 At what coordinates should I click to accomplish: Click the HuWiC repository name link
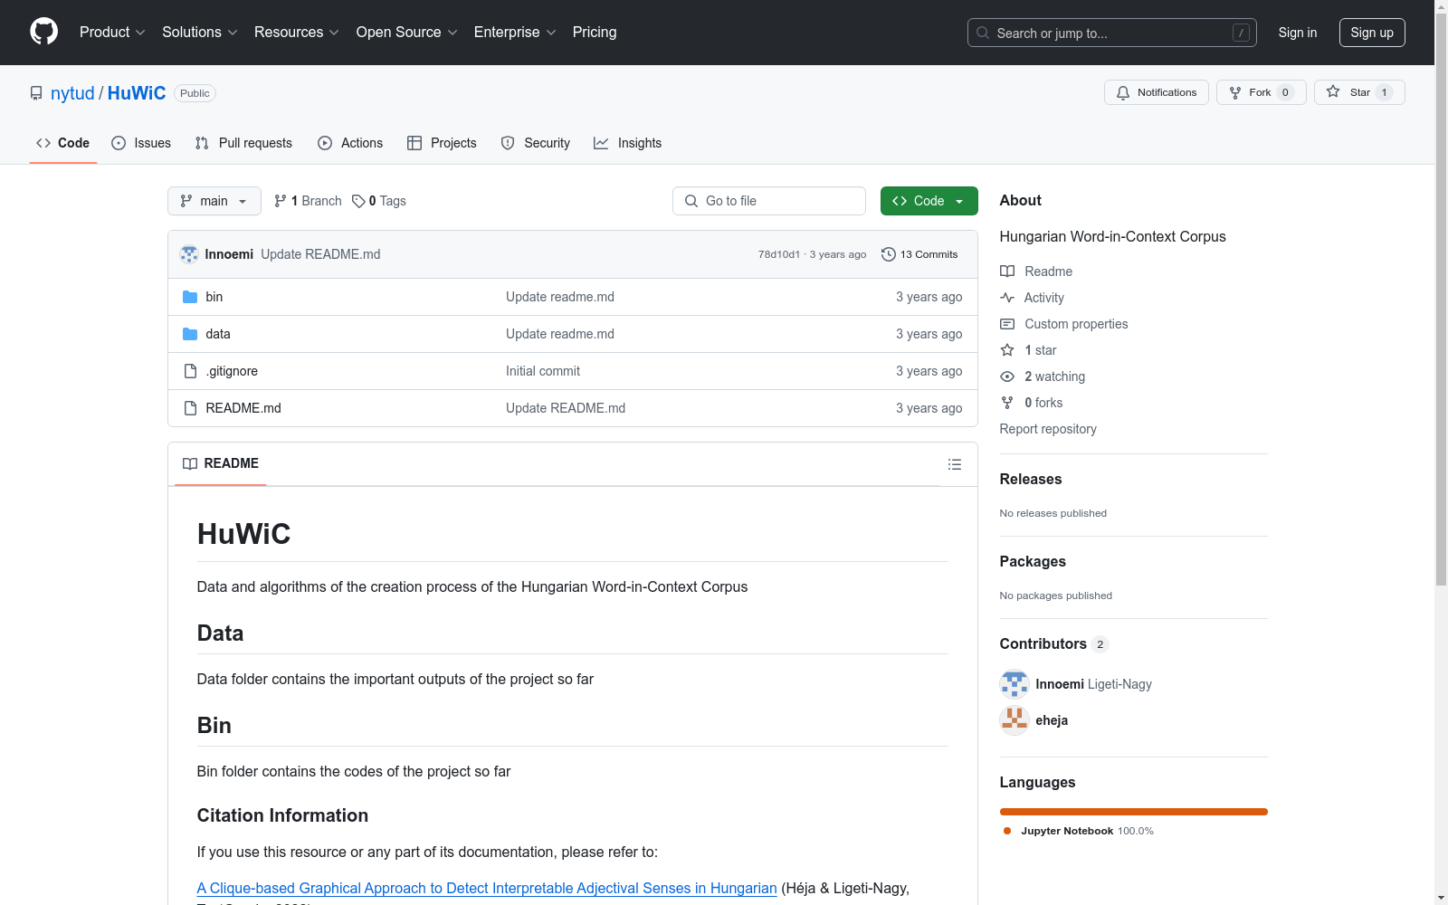137,93
